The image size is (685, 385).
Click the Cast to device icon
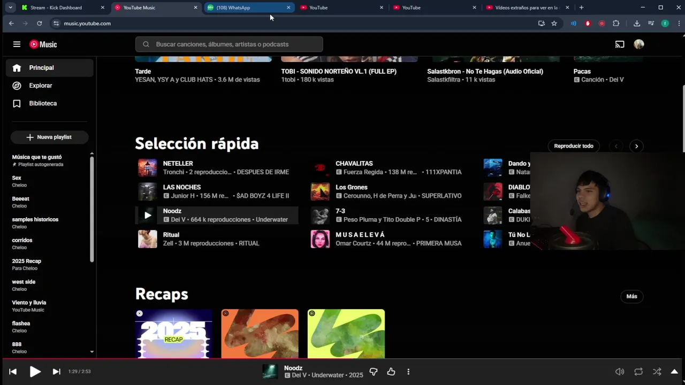(620, 44)
